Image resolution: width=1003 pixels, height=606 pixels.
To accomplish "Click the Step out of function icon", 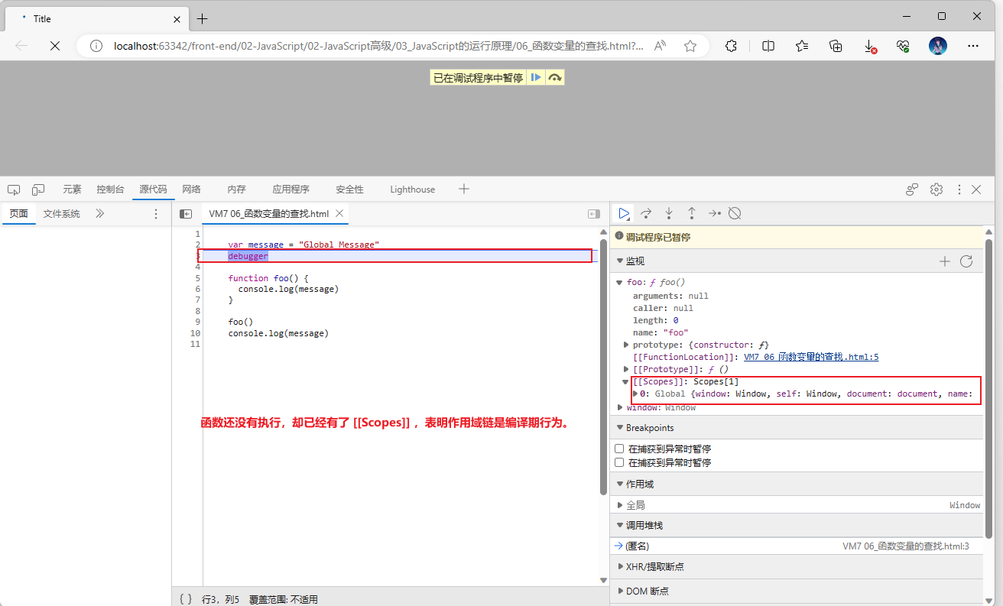I will 691,214.
